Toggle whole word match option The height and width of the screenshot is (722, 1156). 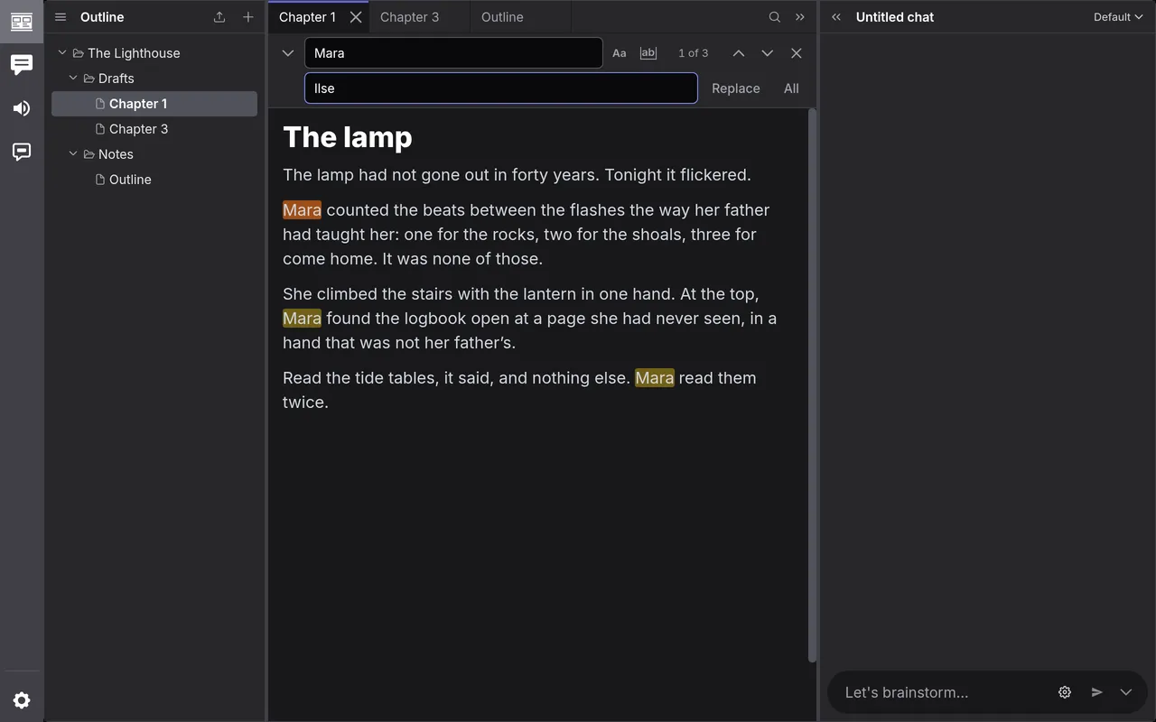click(648, 53)
